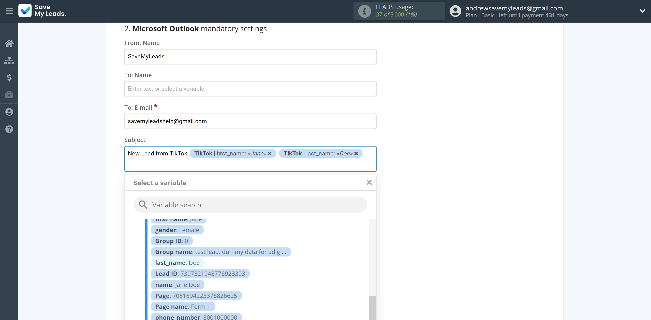The image size is (651, 320).
Task: Select the Lead ID variable
Action: coord(200,274)
